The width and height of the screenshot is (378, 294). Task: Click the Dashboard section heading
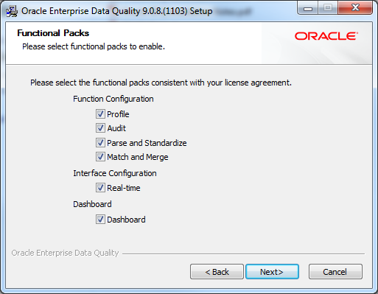92,204
